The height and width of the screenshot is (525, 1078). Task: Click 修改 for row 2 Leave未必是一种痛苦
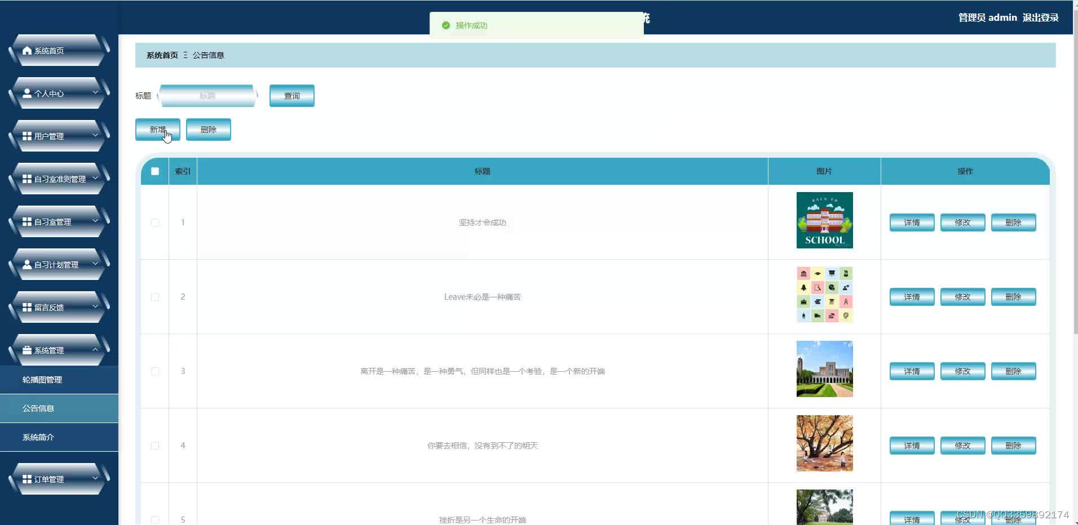click(x=963, y=297)
